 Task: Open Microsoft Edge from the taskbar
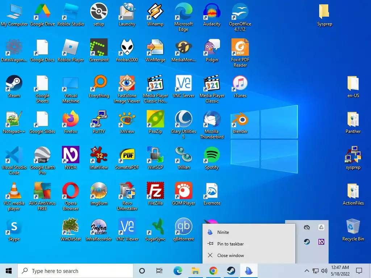tap(178, 271)
